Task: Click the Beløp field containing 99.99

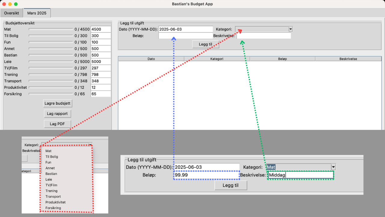Action: (x=207, y=175)
